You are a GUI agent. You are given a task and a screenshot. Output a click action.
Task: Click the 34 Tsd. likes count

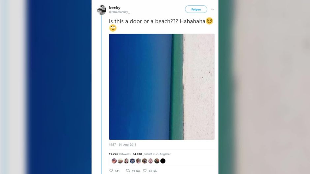point(153,171)
